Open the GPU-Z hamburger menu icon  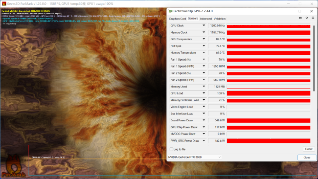313,18
